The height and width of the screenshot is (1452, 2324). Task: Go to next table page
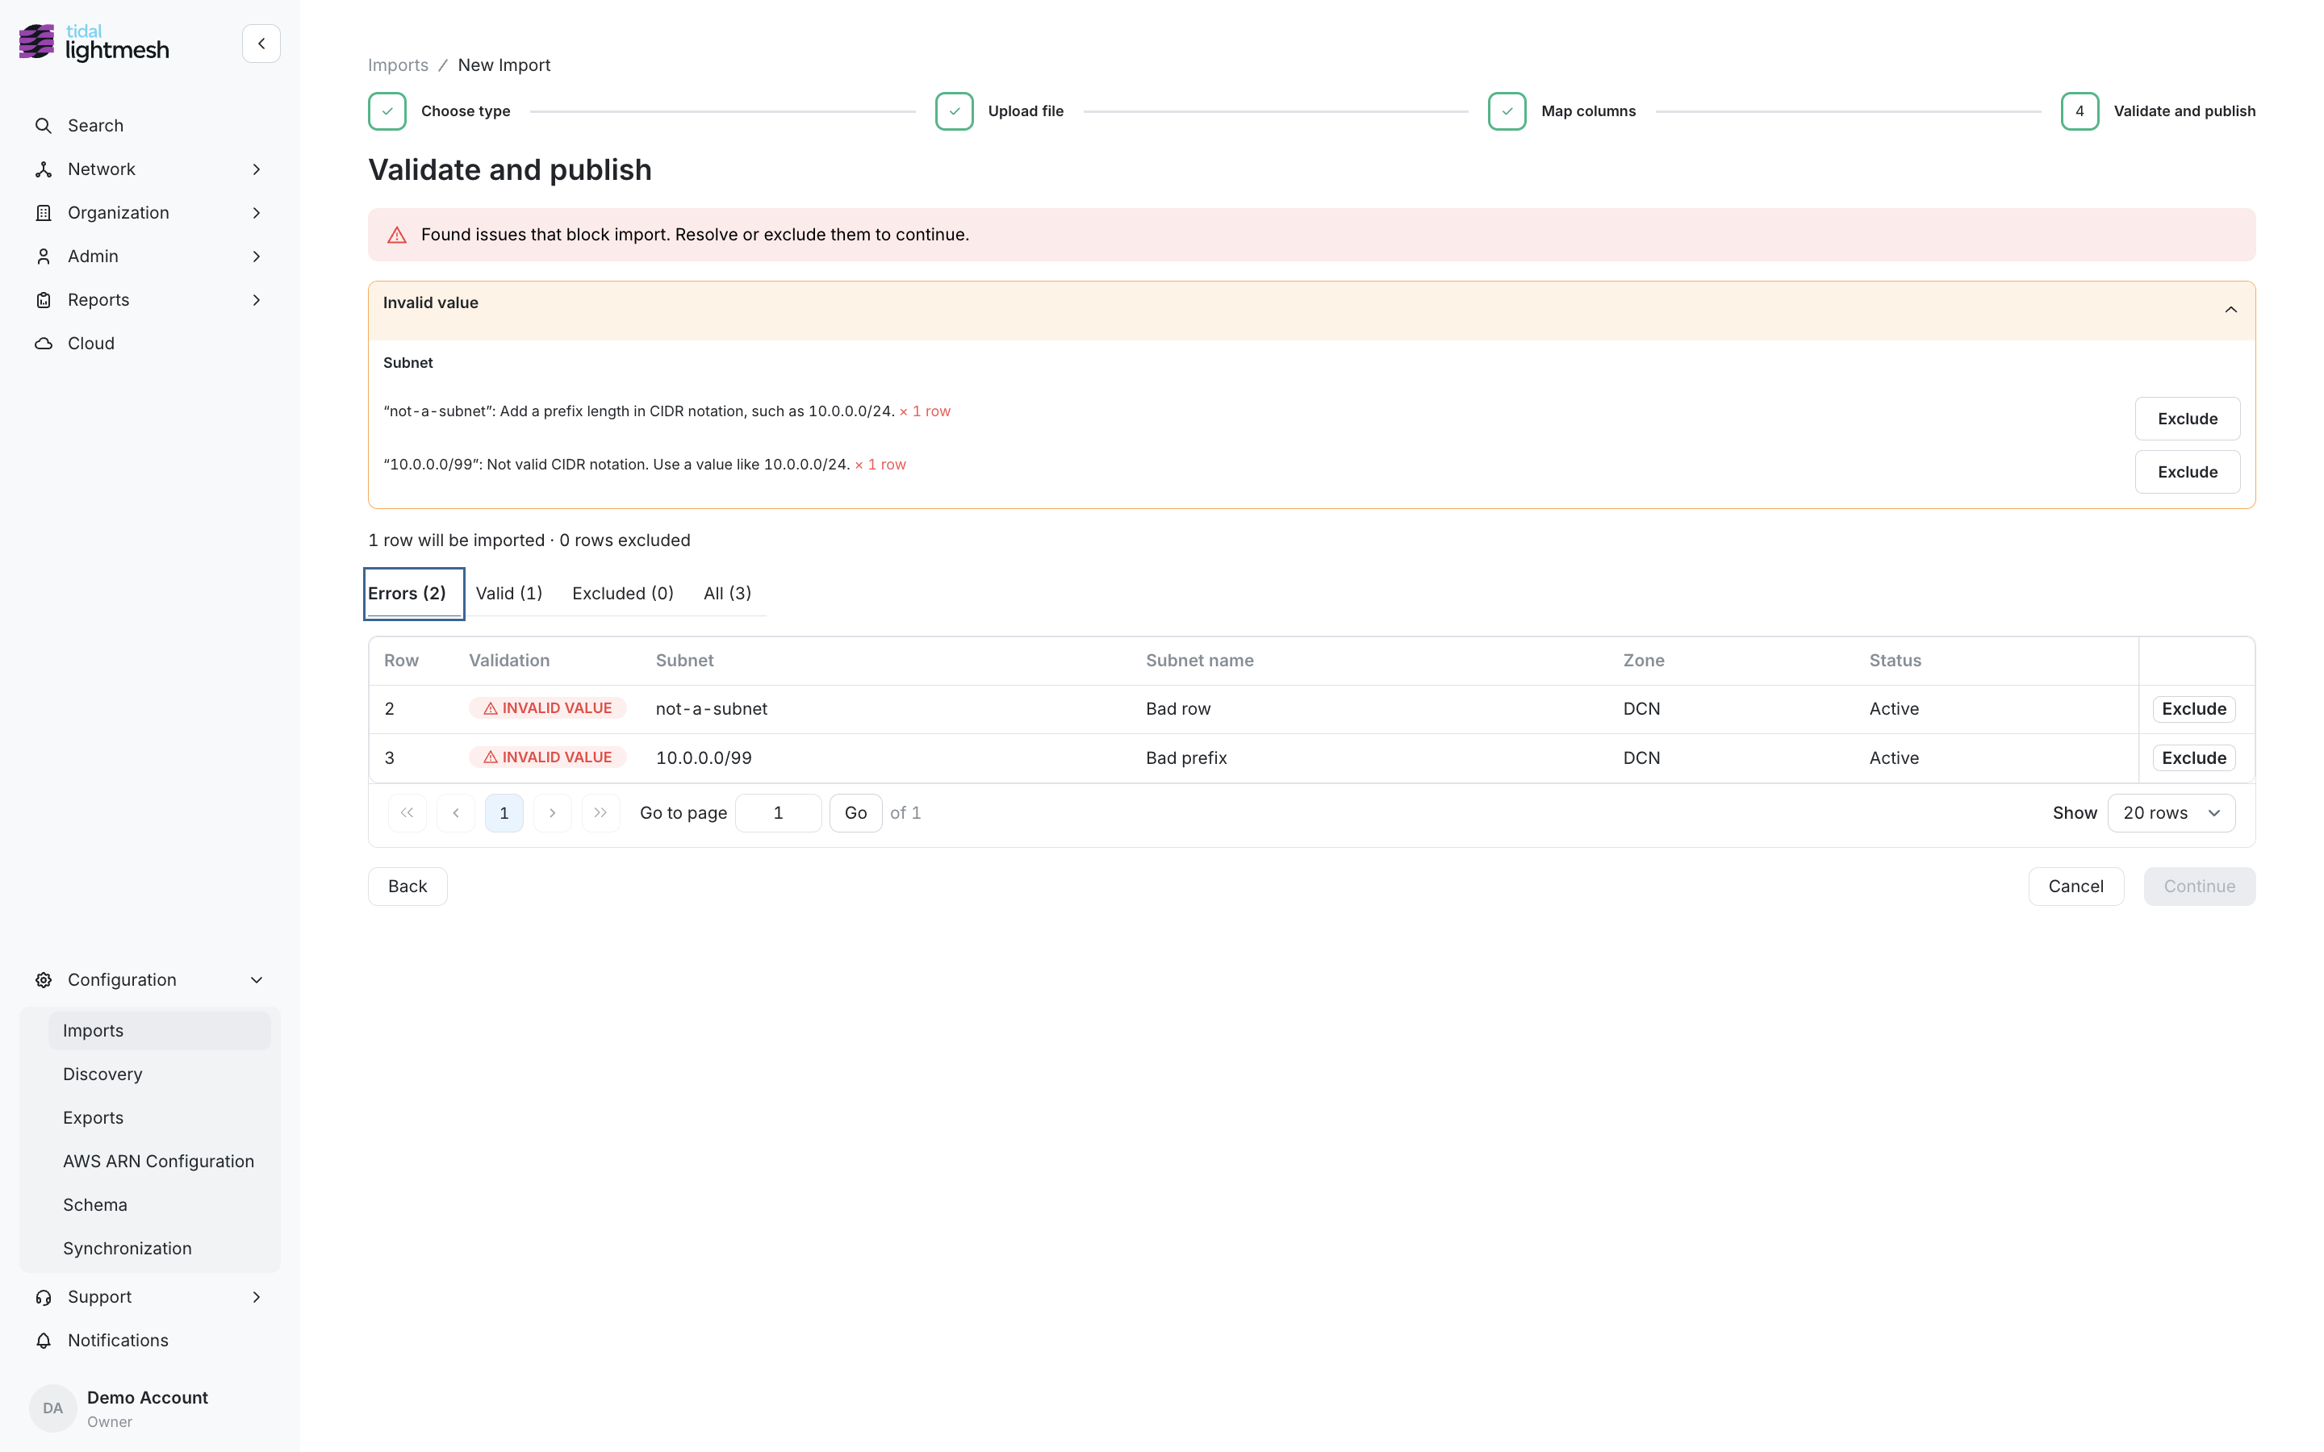pos(552,812)
